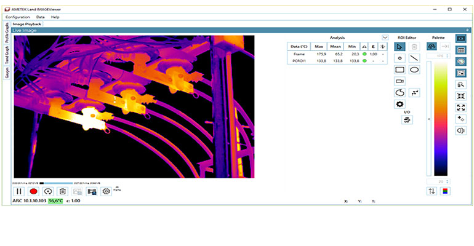Toggle the palette panel icon
This screenshot has height=246, width=474.
pos(460,61)
